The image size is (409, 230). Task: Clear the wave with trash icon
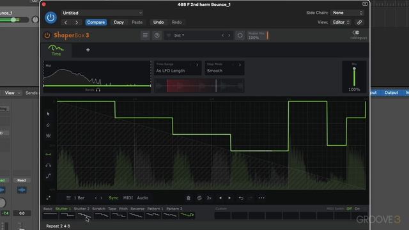[x=189, y=198]
